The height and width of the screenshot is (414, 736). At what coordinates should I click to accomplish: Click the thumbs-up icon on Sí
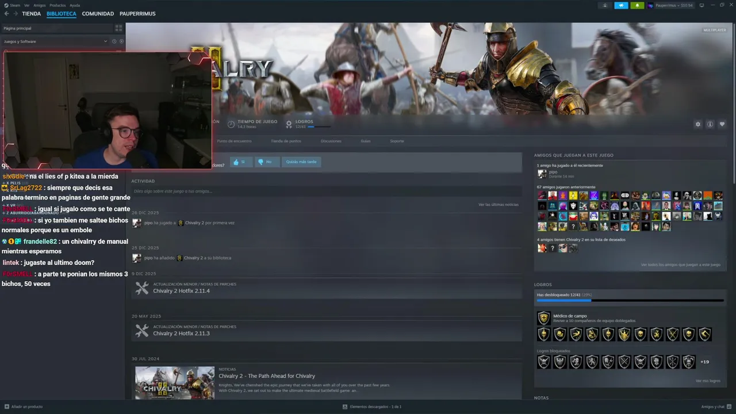point(235,162)
